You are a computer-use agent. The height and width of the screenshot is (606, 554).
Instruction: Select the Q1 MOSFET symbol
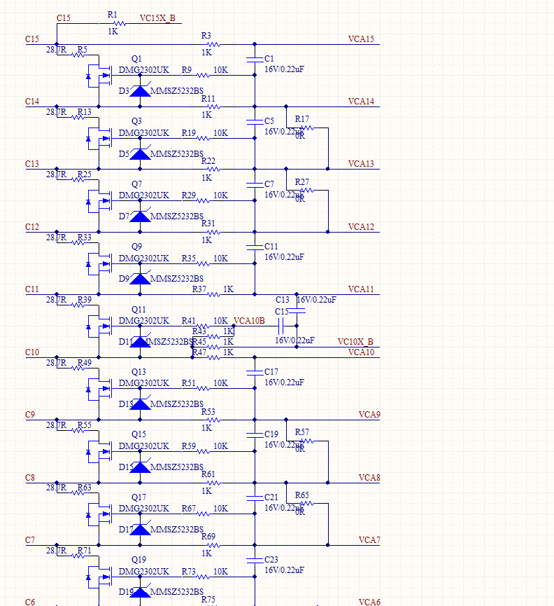point(99,76)
